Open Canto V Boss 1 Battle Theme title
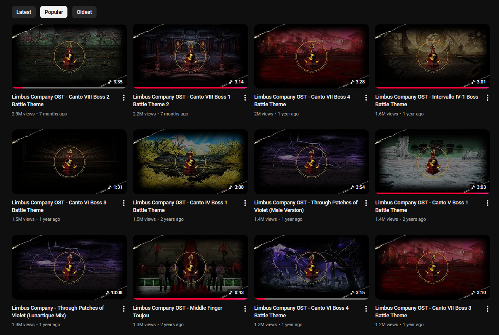Viewport: 499px width, 335px height. [x=421, y=206]
